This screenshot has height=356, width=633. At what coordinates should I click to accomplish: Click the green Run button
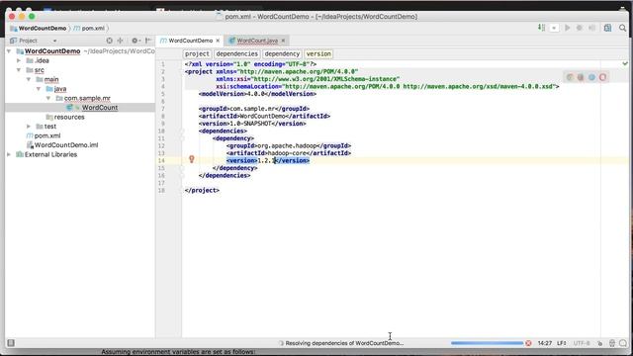567,28
